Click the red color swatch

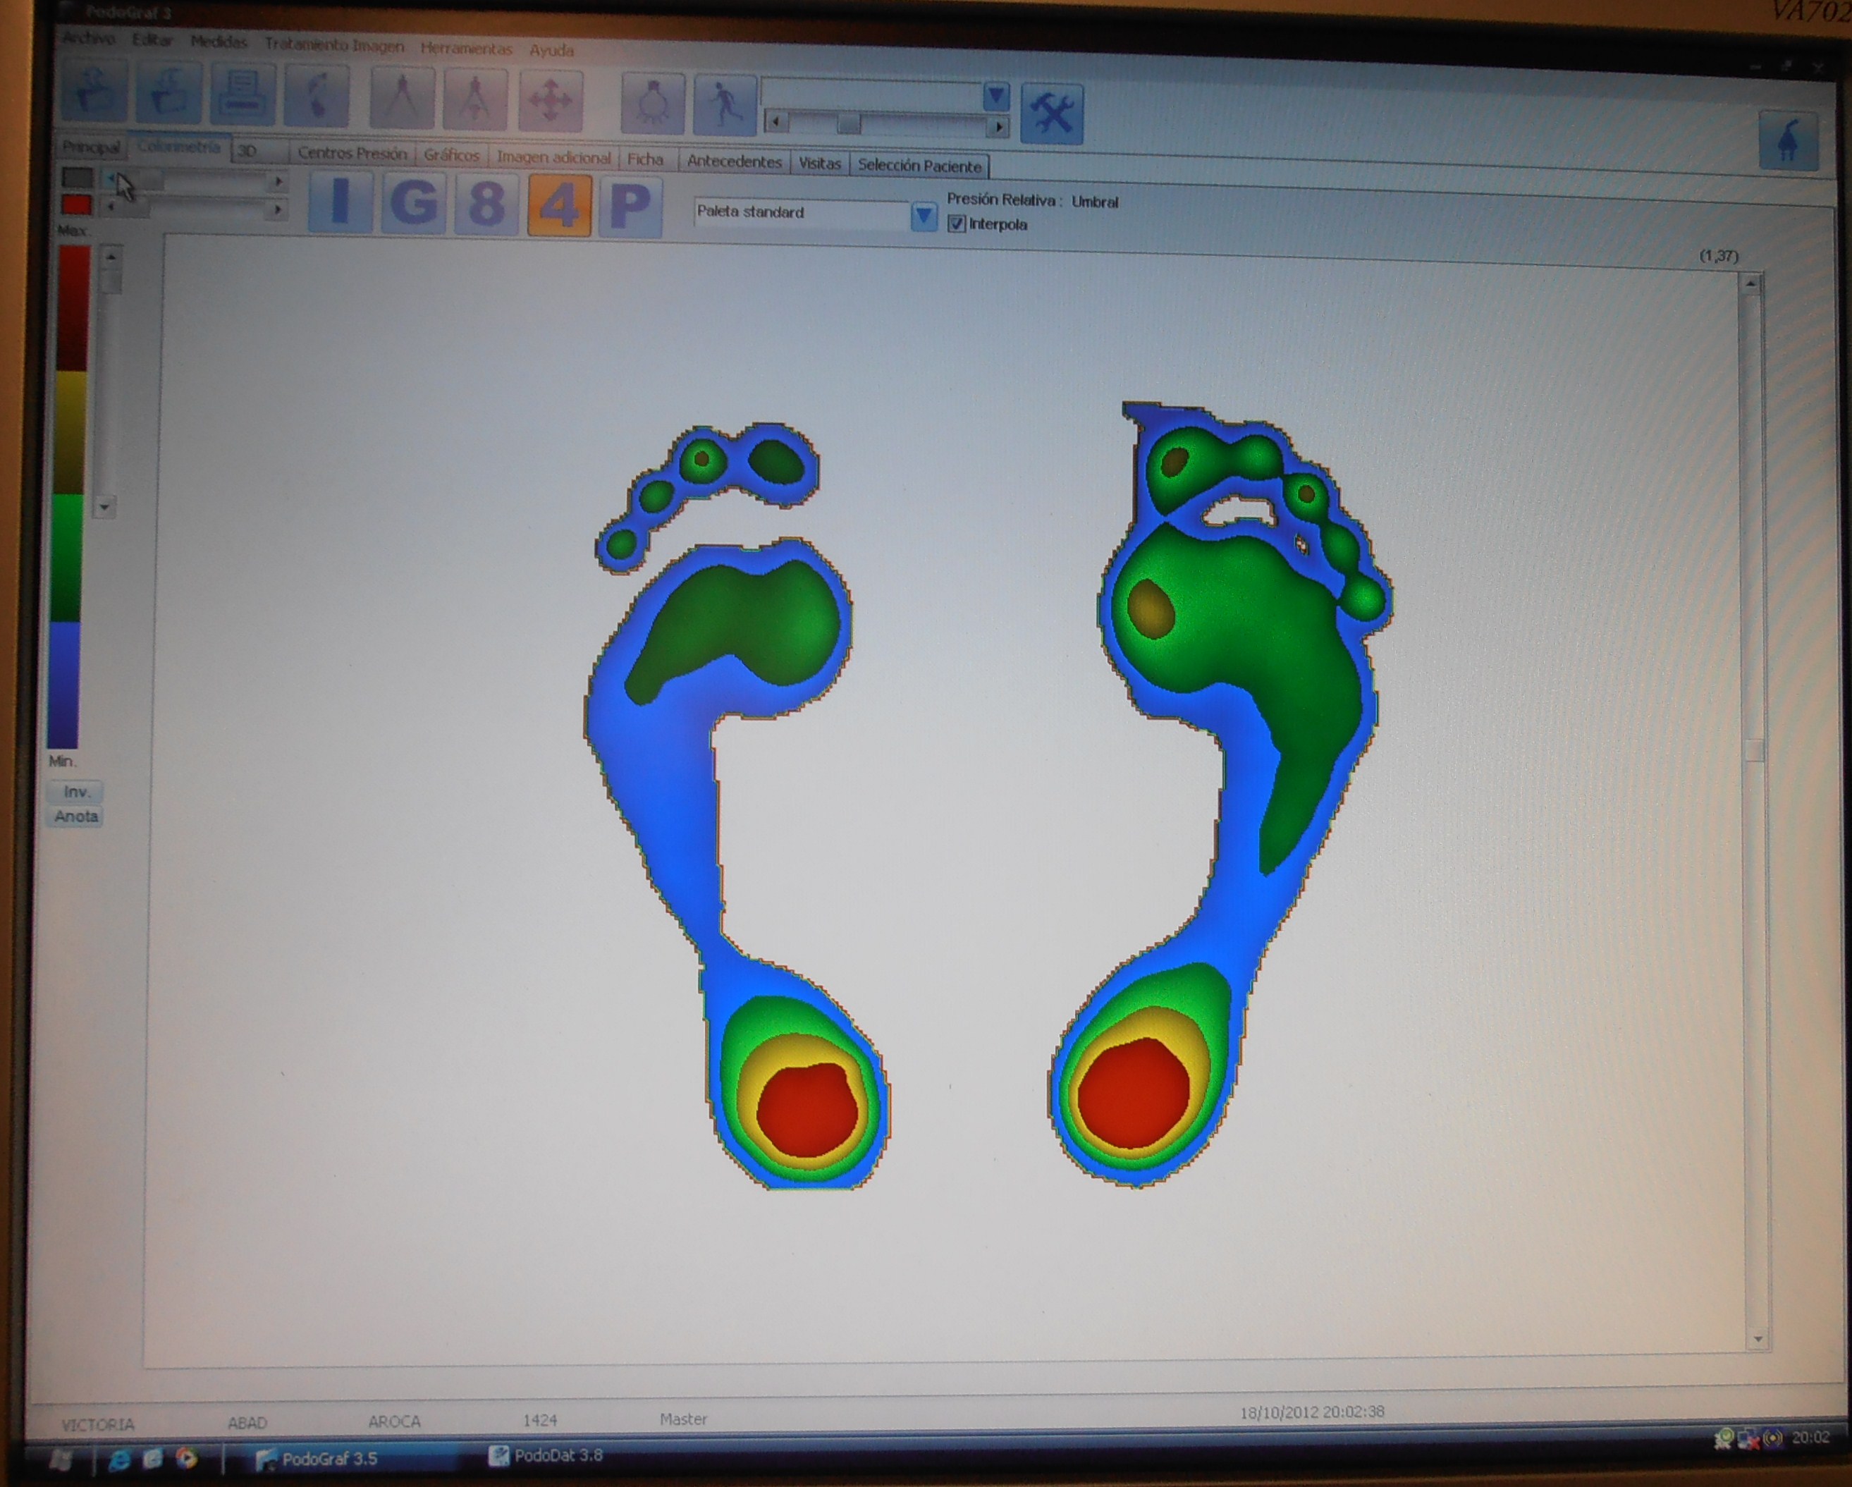(76, 204)
